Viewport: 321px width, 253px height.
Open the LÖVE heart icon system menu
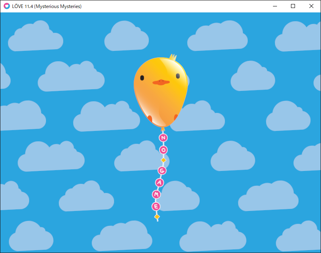6,6
